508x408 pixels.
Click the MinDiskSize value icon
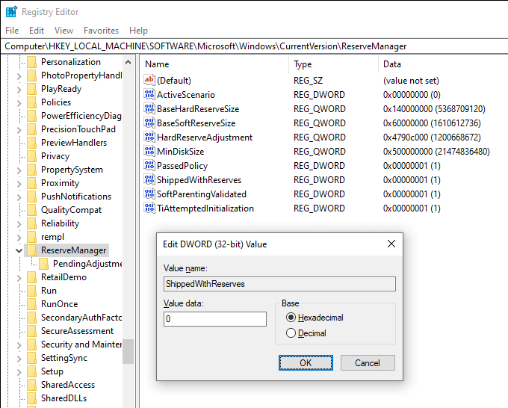[x=149, y=152]
